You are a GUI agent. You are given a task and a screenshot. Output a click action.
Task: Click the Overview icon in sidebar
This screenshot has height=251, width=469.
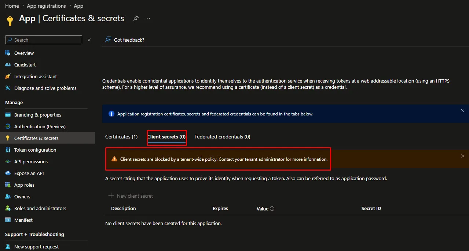coord(8,53)
